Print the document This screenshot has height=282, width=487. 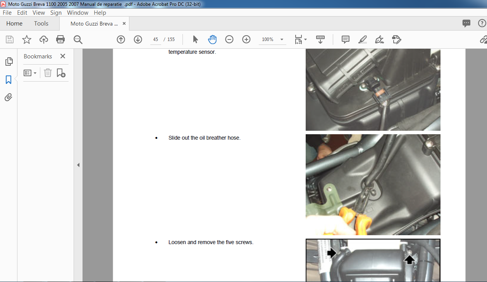pos(60,39)
